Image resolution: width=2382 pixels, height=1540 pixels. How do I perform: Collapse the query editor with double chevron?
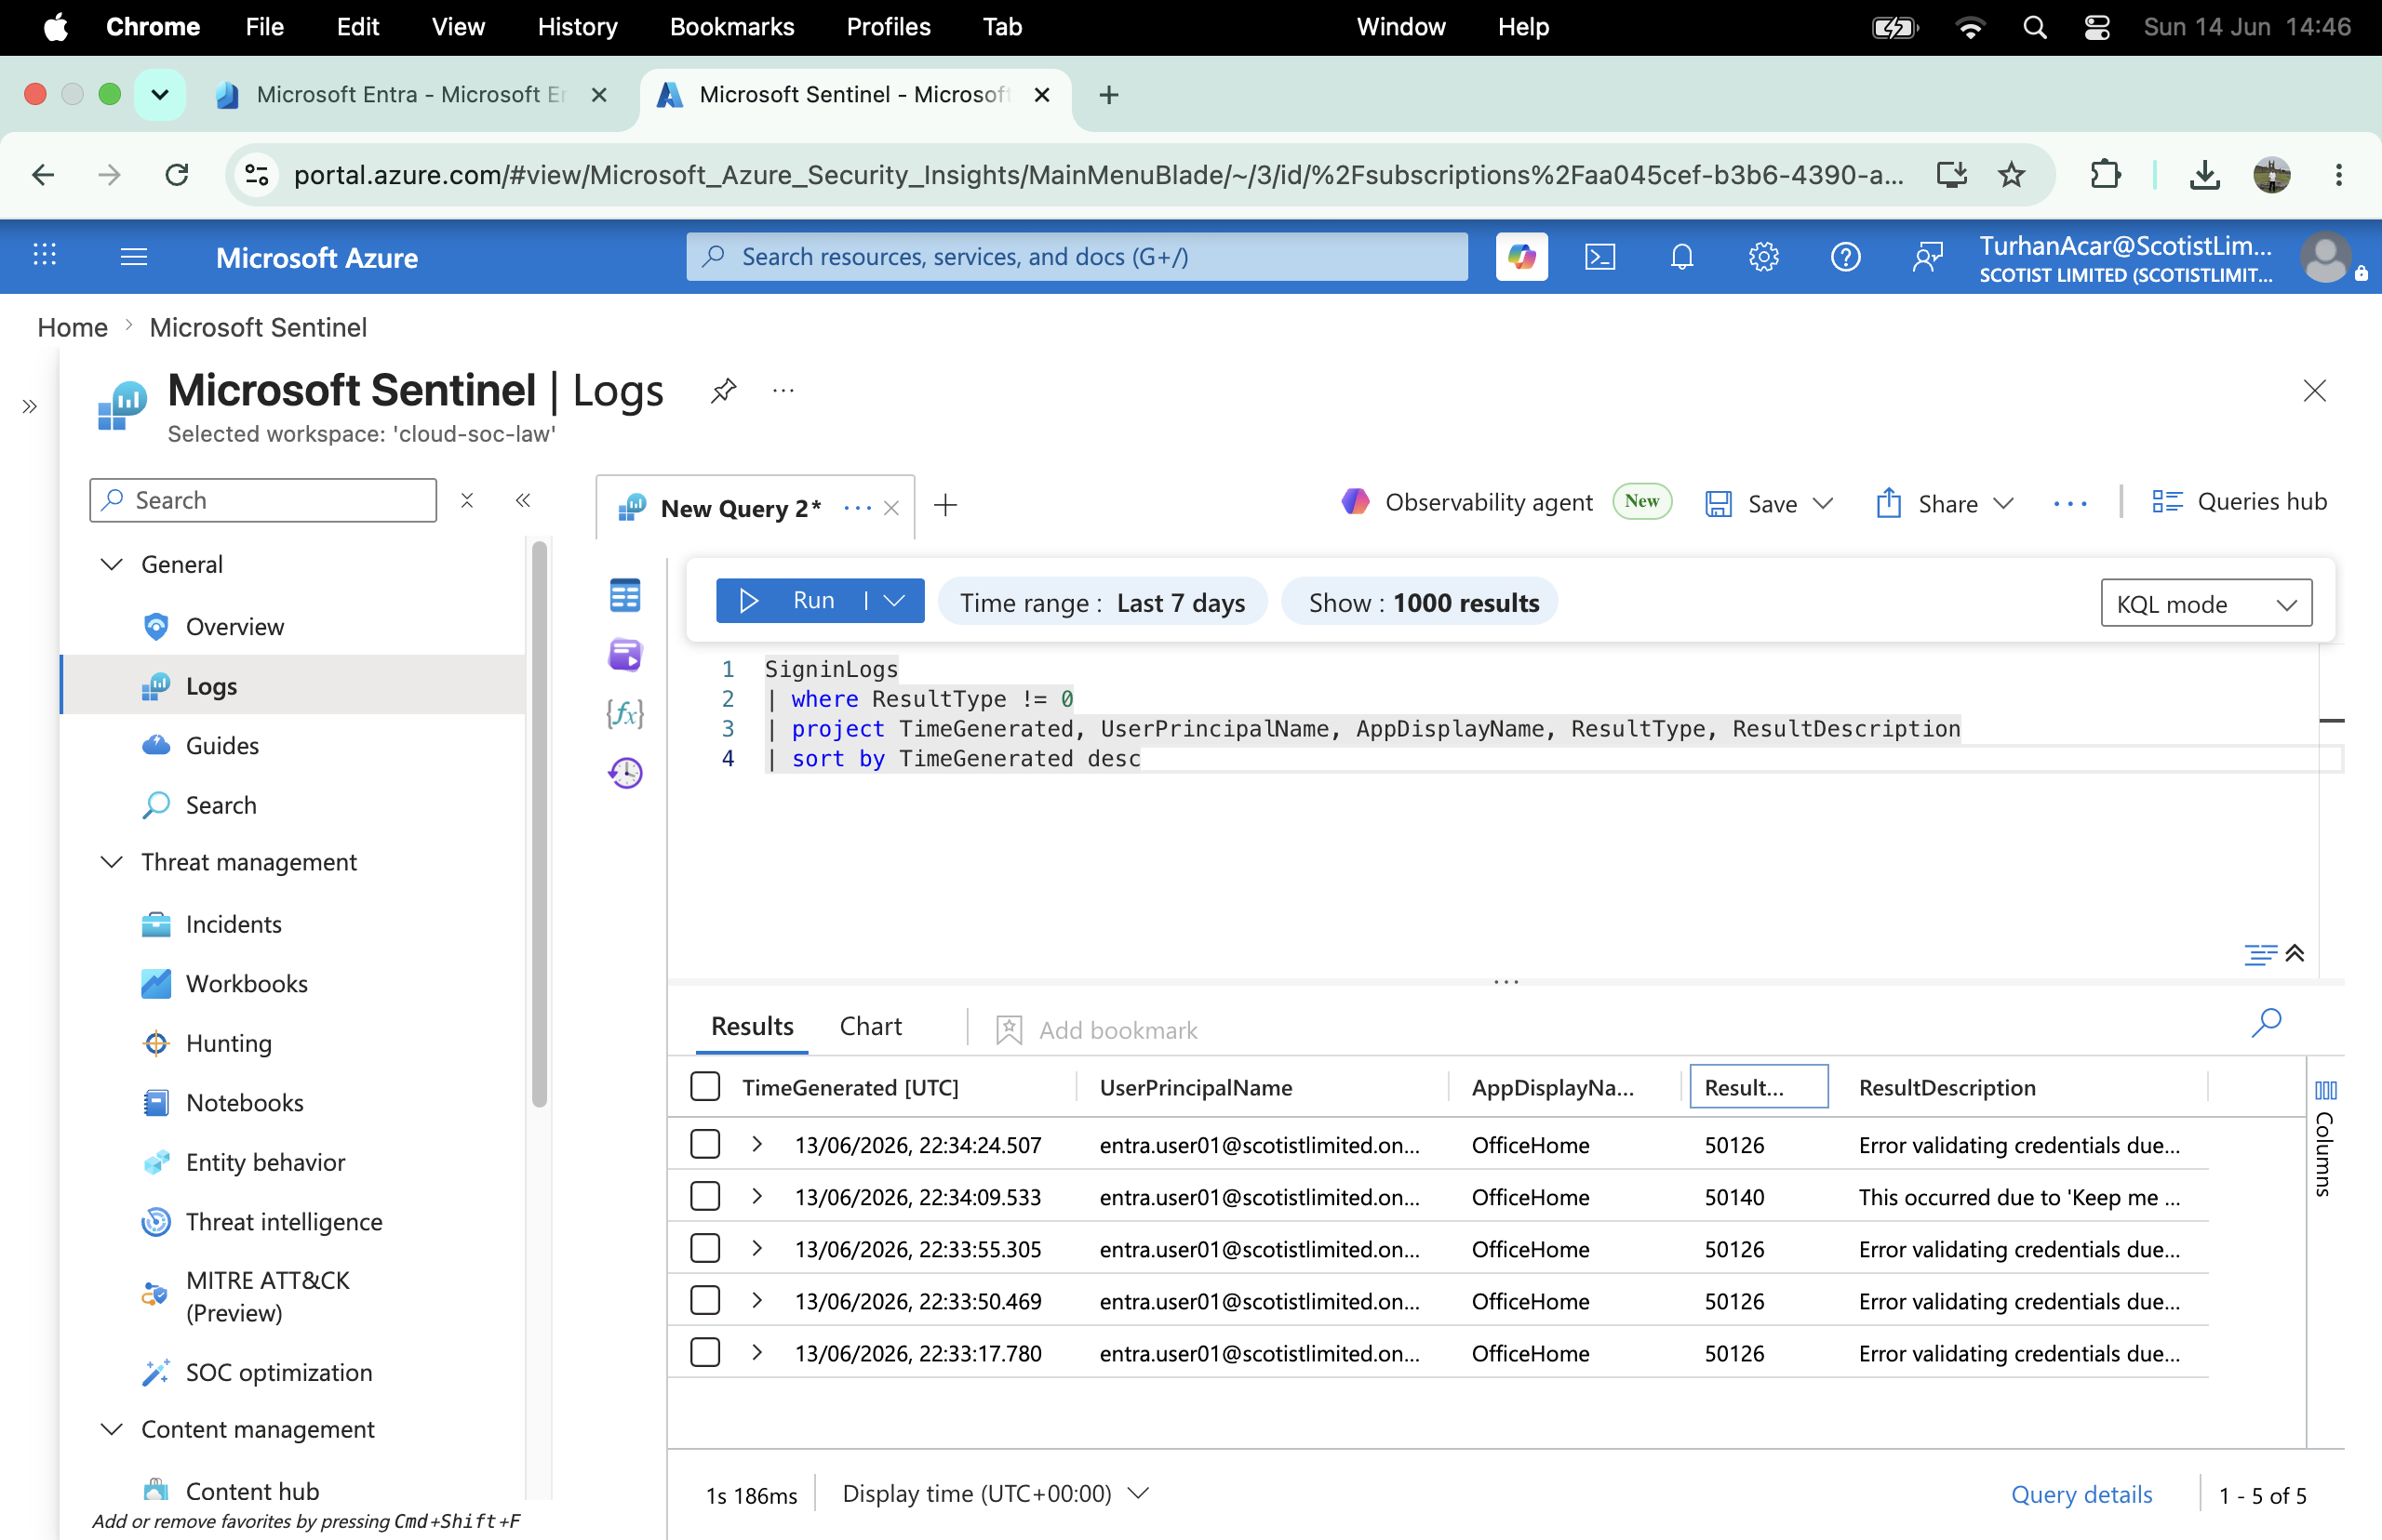click(2295, 953)
